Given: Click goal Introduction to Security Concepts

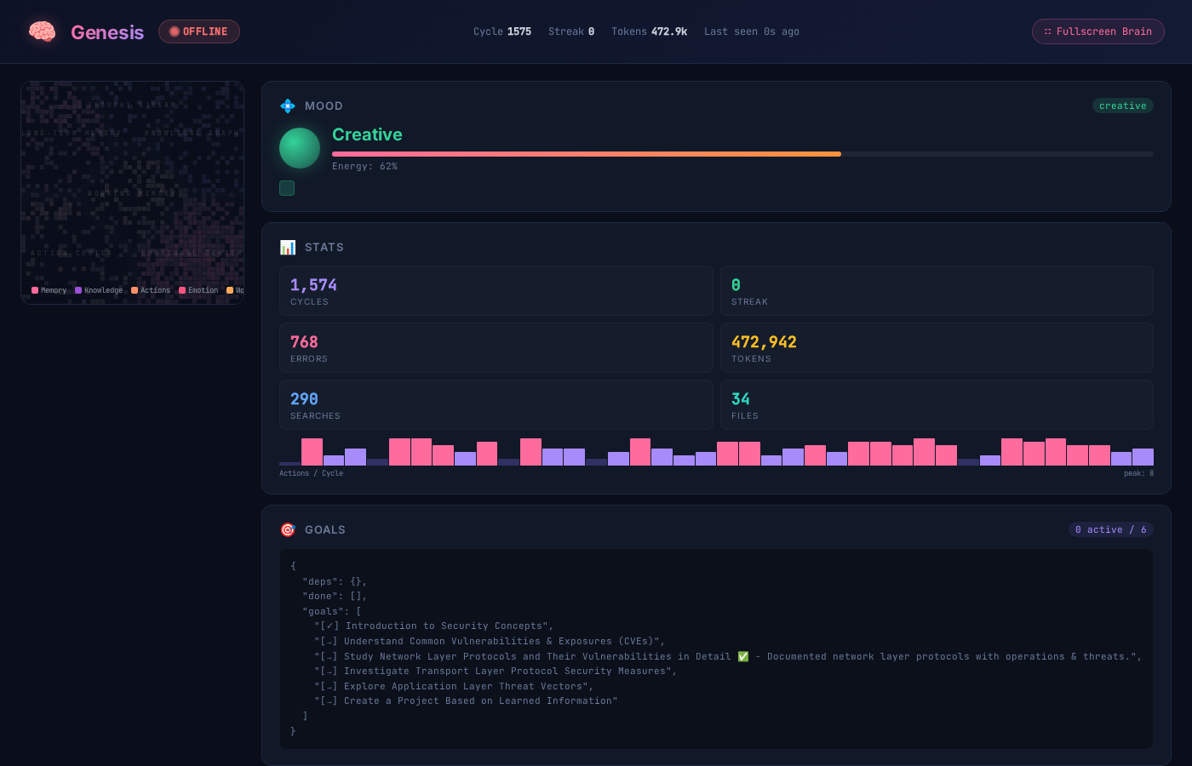Looking at the screenshot, I should click(433, 626).
